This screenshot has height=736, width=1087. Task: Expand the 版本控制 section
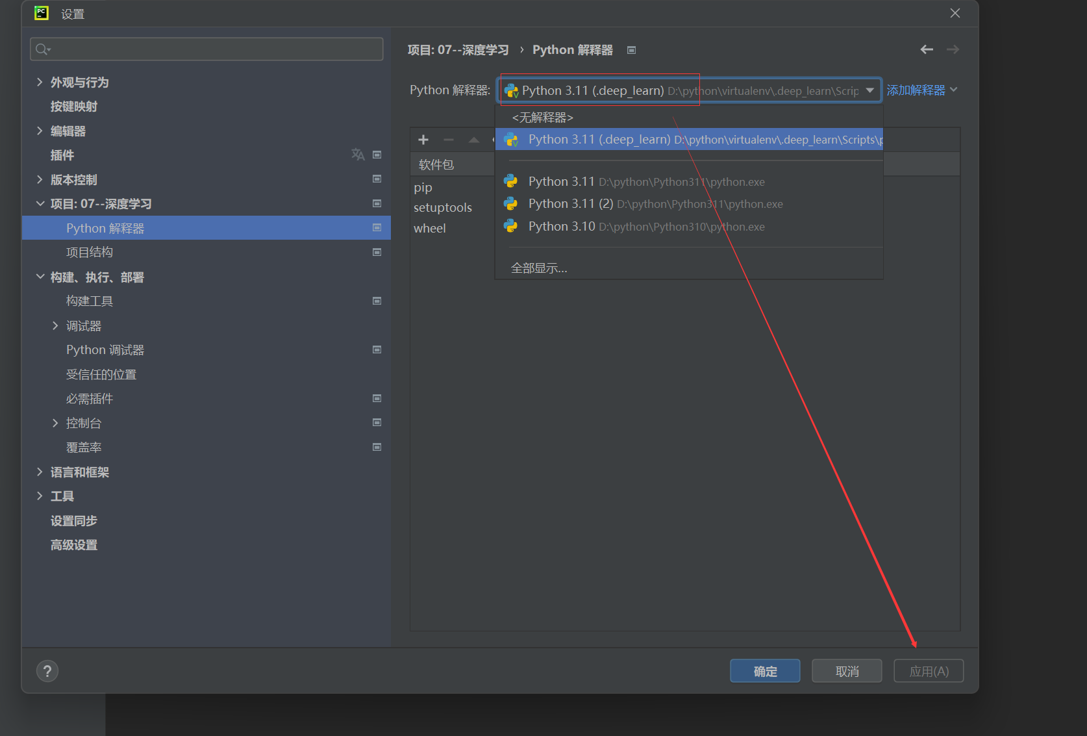point(40,179)
